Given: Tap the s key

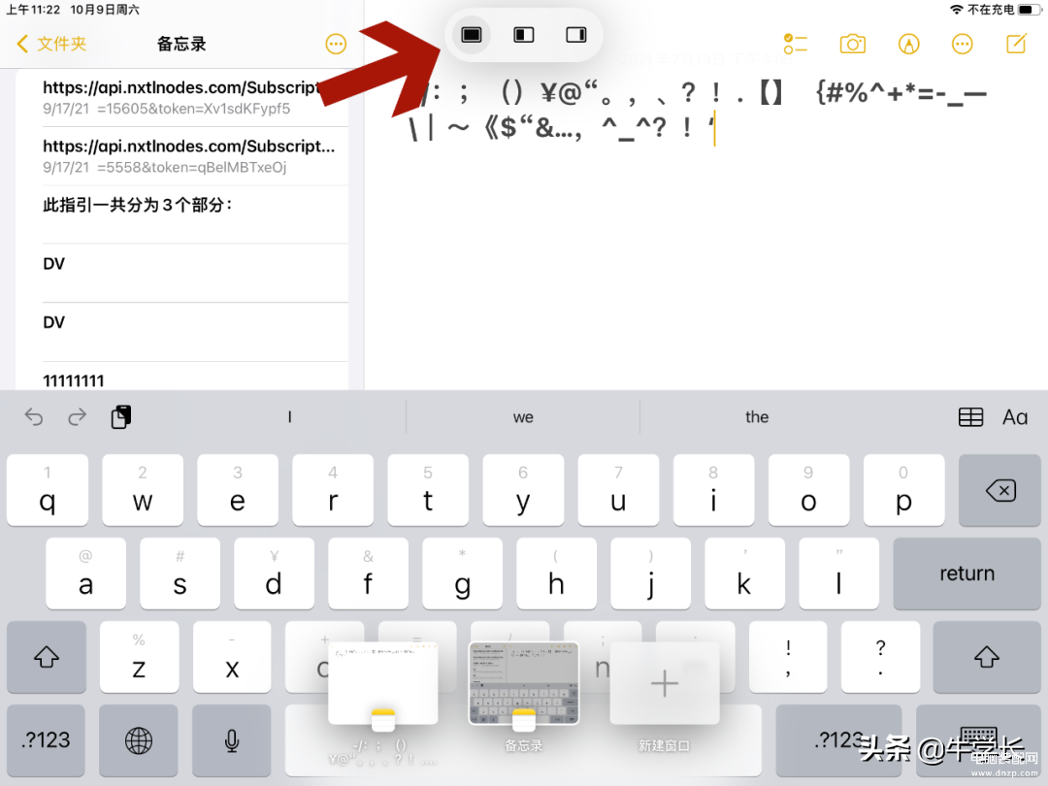Looking at the screenshot, I should [x=180, y=573].
